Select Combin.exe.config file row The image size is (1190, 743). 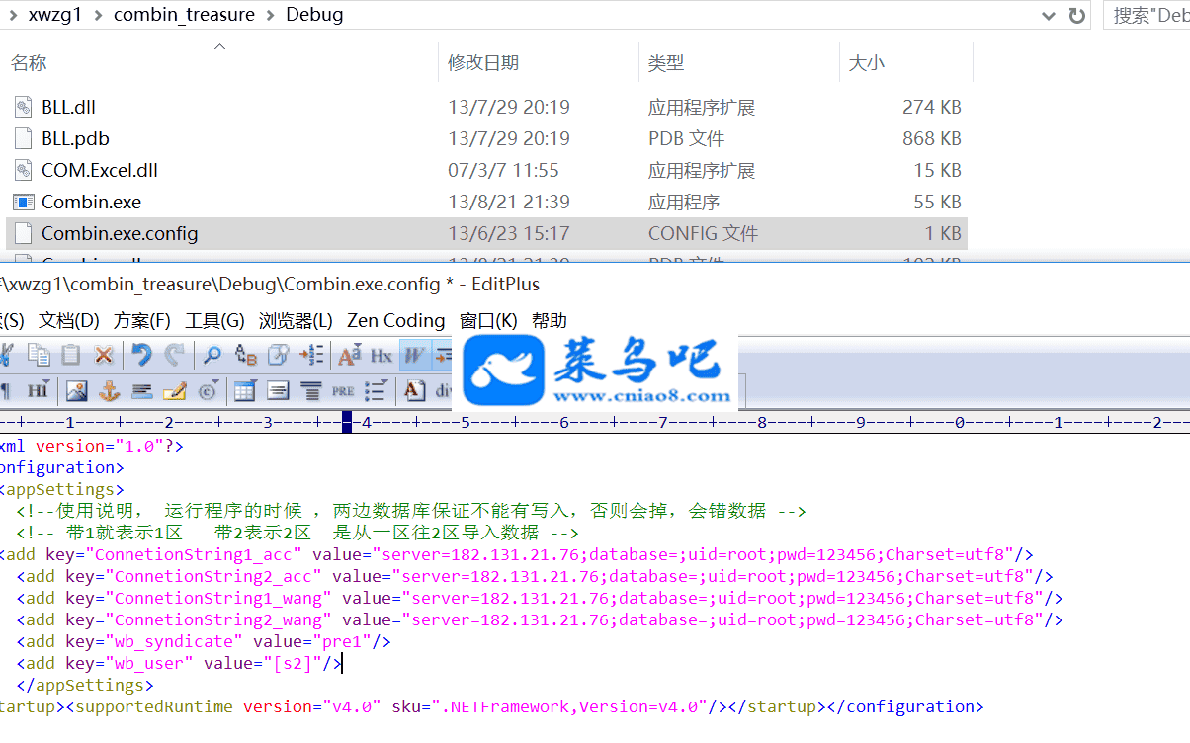[x=486, y=233]
